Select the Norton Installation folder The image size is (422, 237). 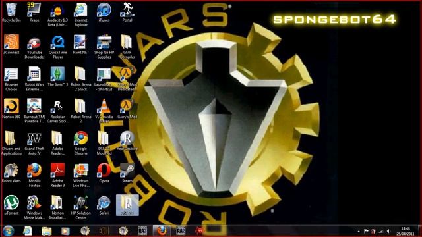[x=57, y=207]
